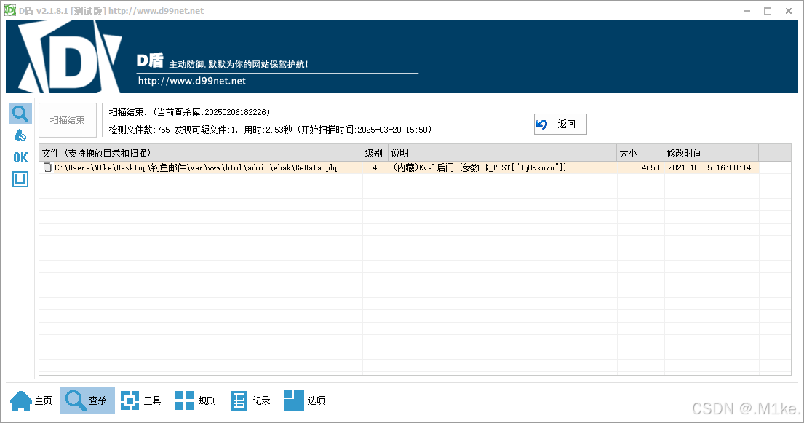Click the level value 4 cell
804x423 pixels.
point(375,167)
